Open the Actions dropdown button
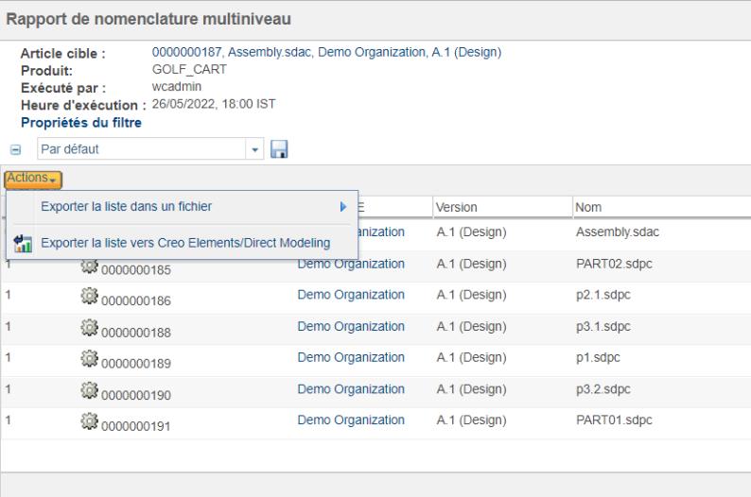The image size is (751, 497). click(x=33, y=179)
